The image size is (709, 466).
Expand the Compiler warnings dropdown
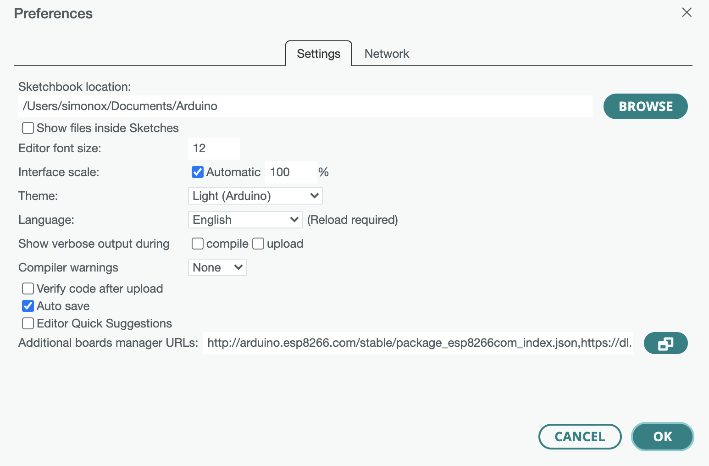(x=217, y=267)
